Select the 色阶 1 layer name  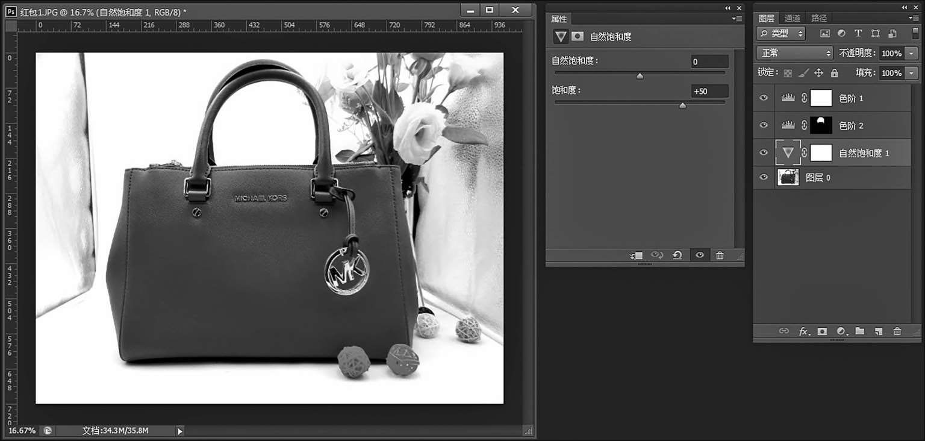pyautogui.click(x=851, y=98)
